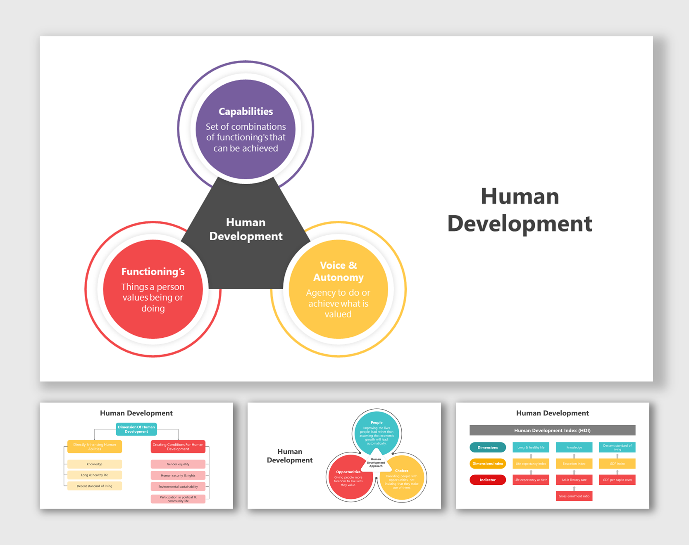
Task: Select the 'Knowledge' box under Human Abilities
Action: 95,464
